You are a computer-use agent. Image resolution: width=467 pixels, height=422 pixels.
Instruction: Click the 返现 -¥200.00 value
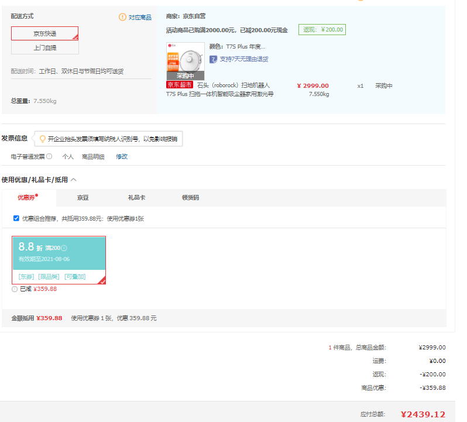tap(432, 375)
